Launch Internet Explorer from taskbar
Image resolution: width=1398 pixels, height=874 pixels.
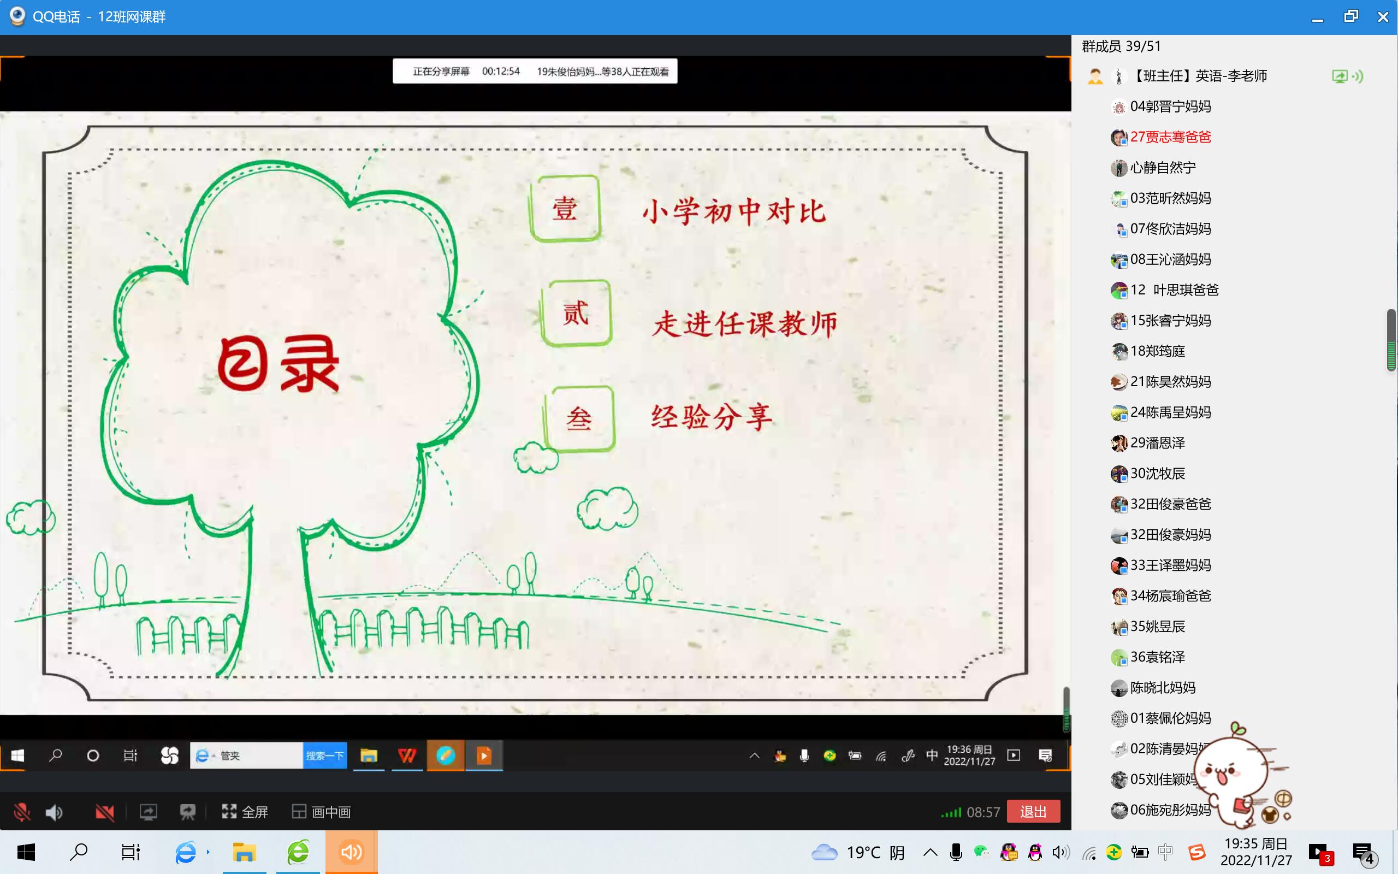pos(186,852)
